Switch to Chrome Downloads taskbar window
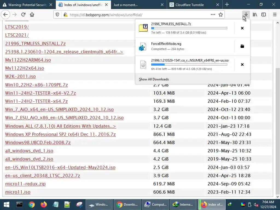This screenshot has height=210, width=280. [127, 205]
